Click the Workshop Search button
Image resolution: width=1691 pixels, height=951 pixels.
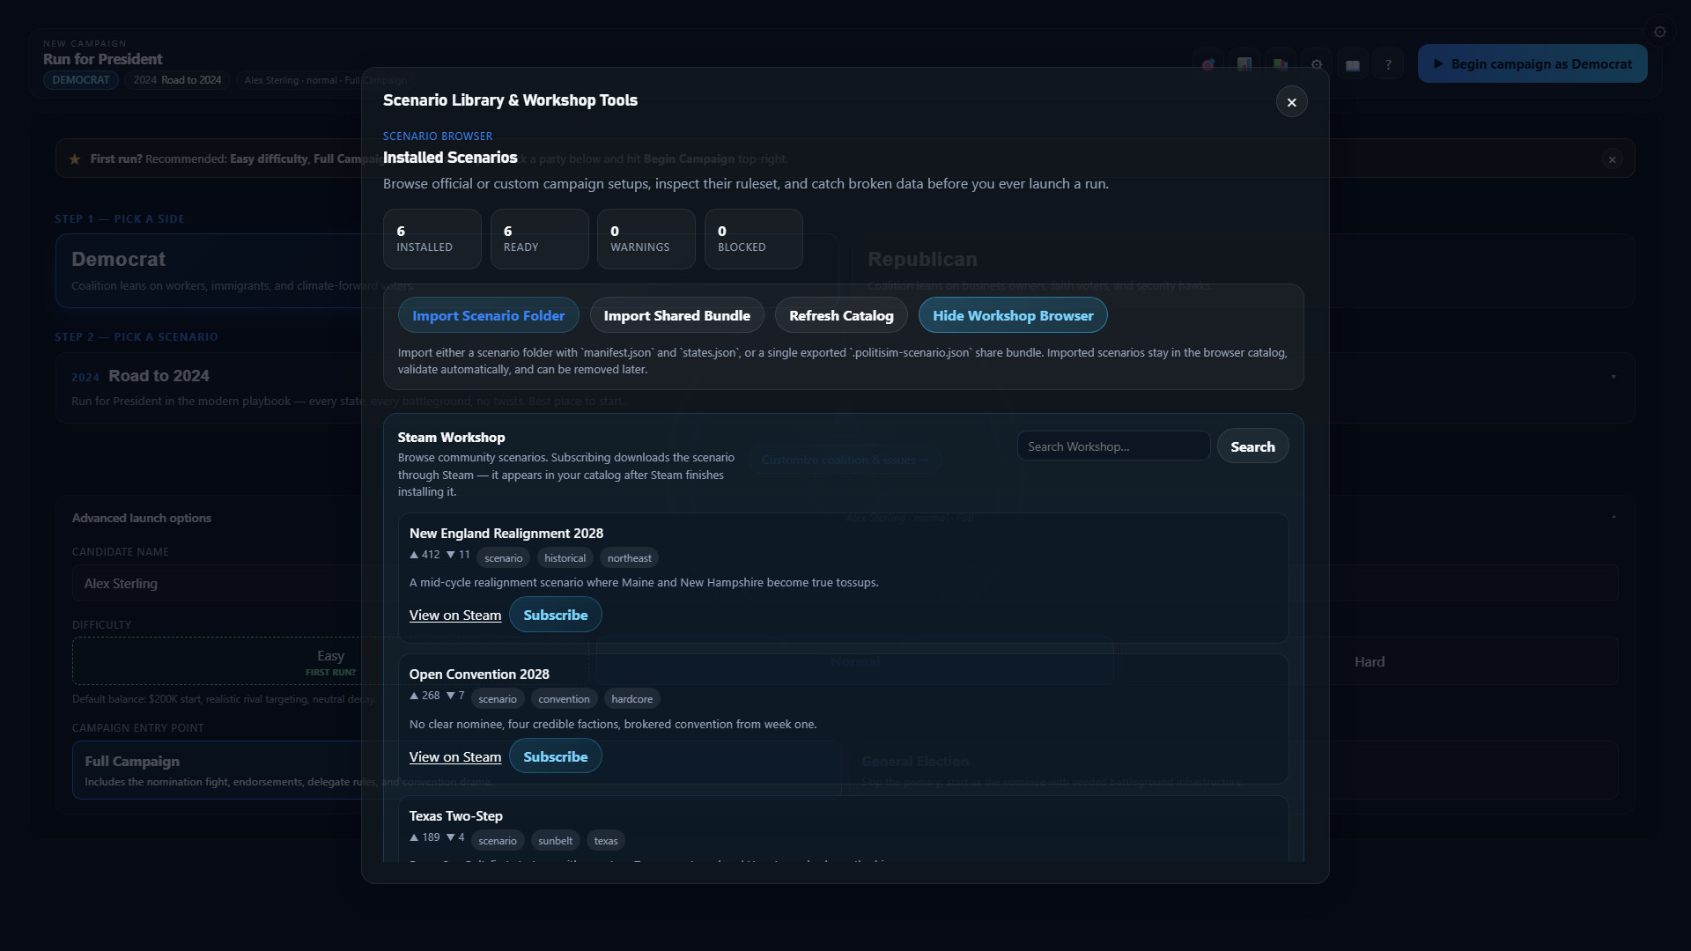point(1252,446)
